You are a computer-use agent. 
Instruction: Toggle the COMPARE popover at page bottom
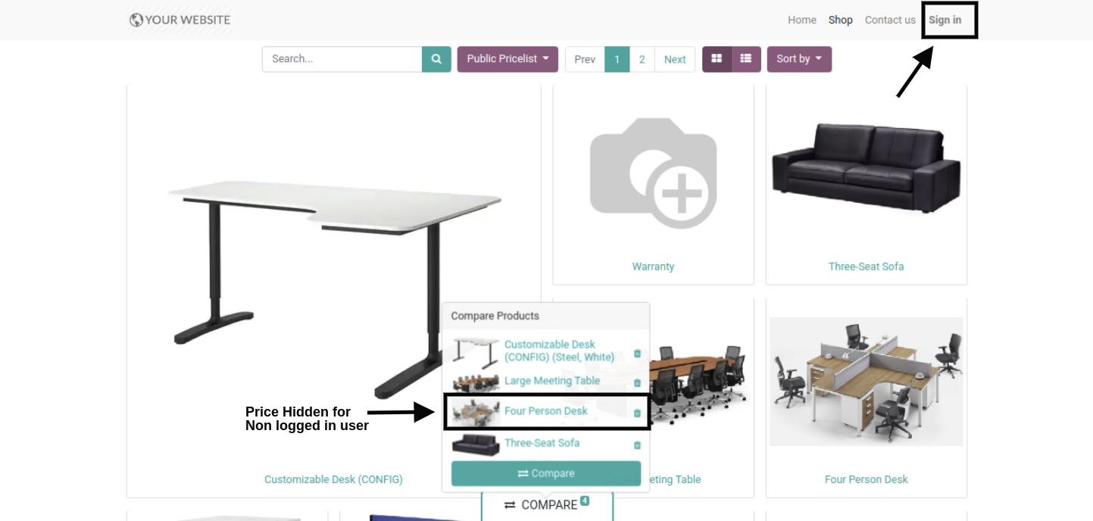[547, 505]
